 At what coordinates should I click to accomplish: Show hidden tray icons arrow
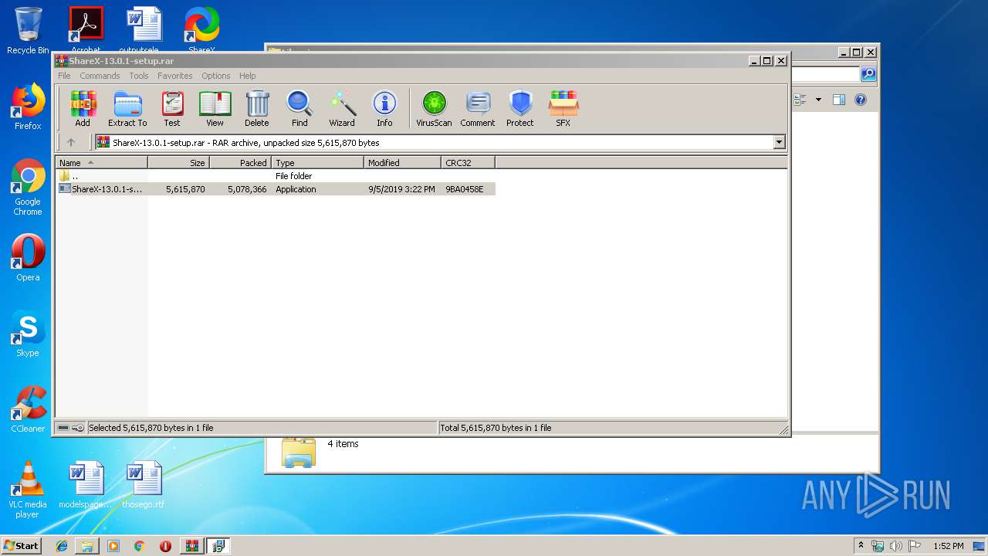click(x=861, y=546)
